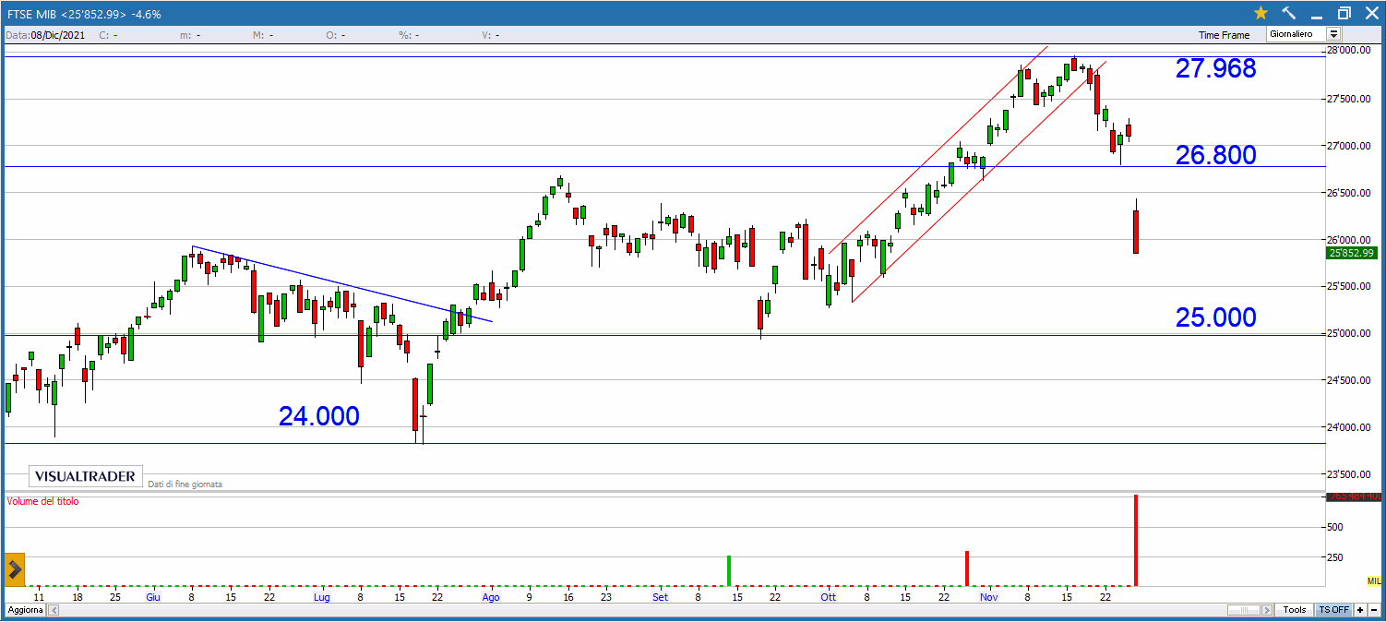
Task: Click the scrollbar left arrow
Action: tap(54, 611)
